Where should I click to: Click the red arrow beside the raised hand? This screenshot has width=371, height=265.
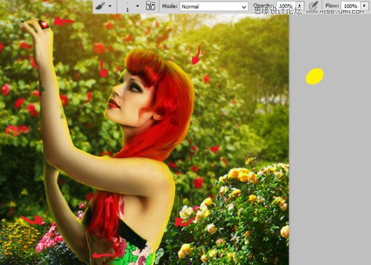pyautogui.click(x=63, y=21)
